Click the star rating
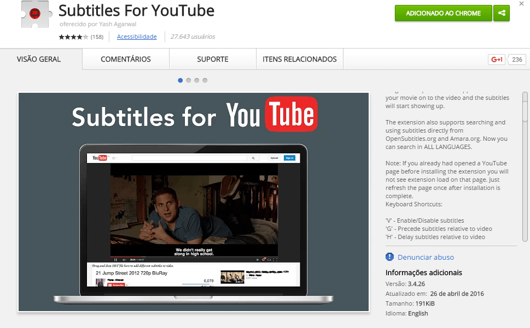 pyautogui.click(x=73, y=37)
